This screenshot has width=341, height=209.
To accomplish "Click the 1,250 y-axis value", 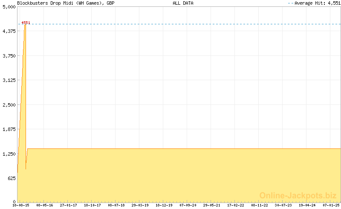I will coord(9,154).
